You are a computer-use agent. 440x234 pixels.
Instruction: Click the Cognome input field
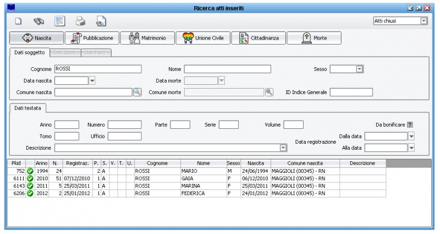pos(98,69)
